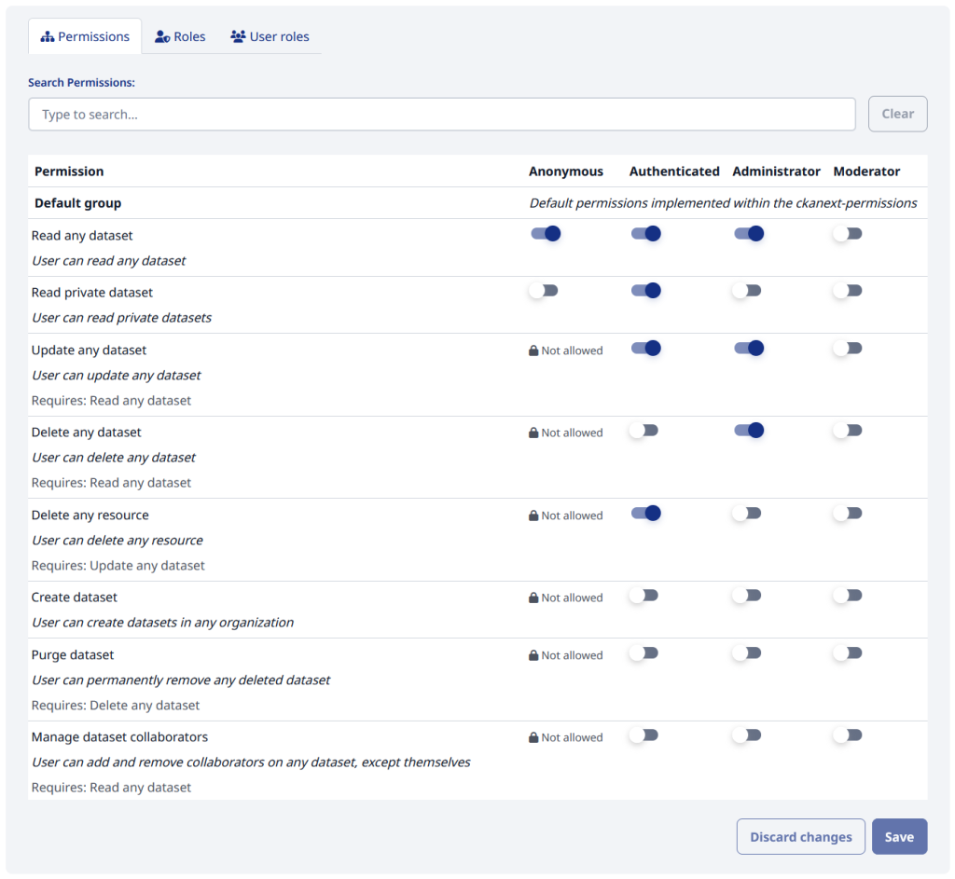Enable Manage dataset collaborators for Authenticated
The height and width of the screenshot is (879, 955).
click(644, 735)
